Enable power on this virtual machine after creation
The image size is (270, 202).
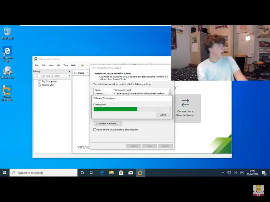pyautogui.click(x=95, y=130)
